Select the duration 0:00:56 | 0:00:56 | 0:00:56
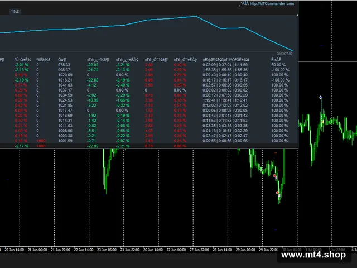 [x=225, y=141]
